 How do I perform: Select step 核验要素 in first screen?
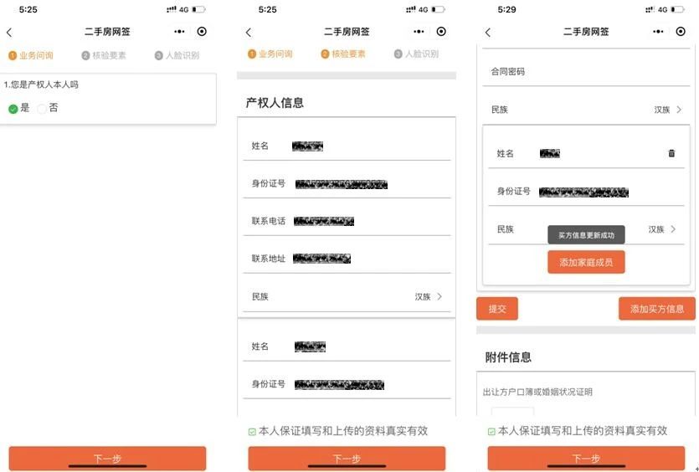(104, 55)
